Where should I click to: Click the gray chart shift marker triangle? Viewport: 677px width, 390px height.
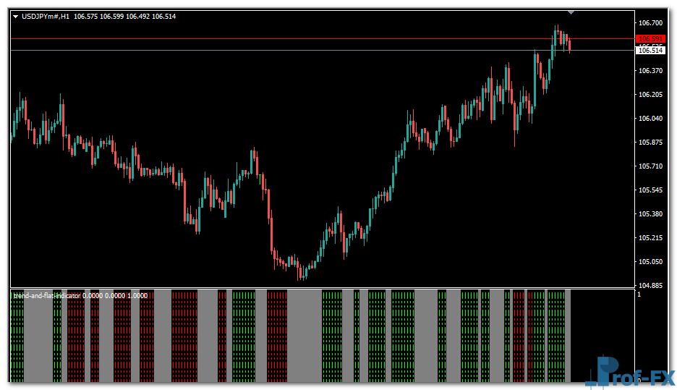(x=571, y=12)
